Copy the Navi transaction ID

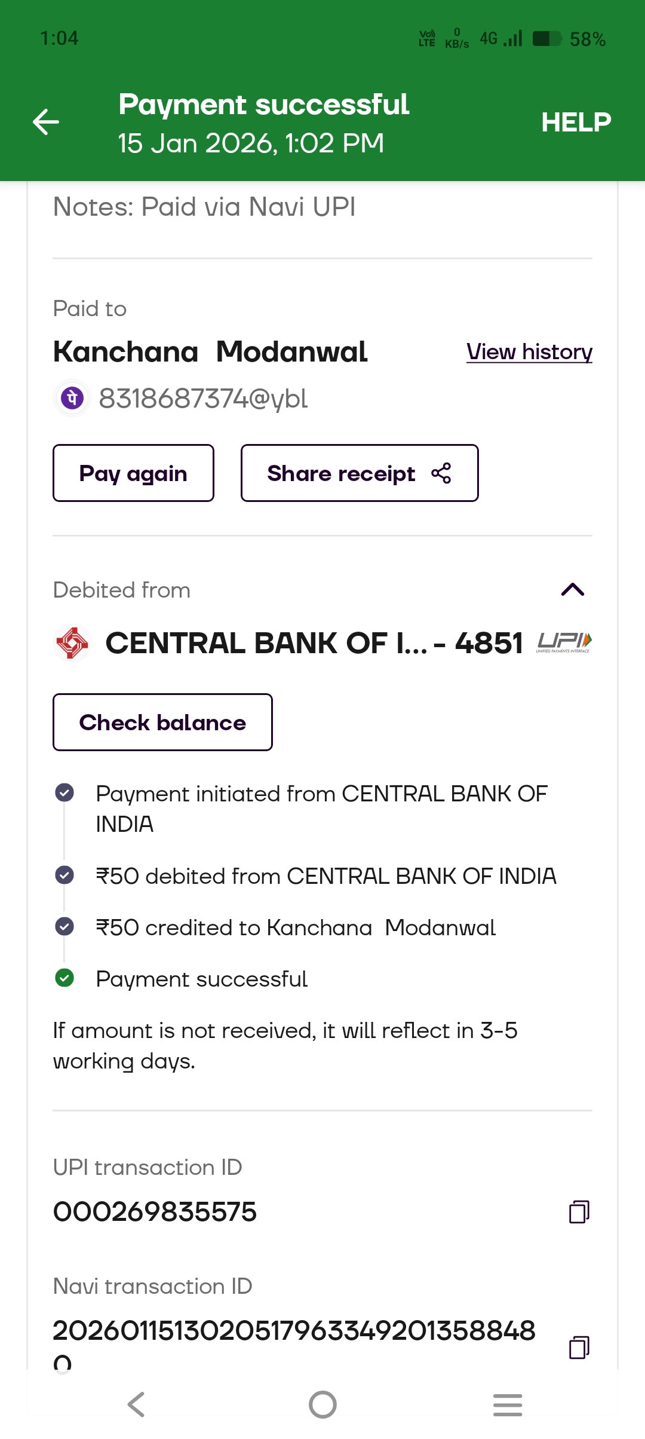(x=579, y=1347)
